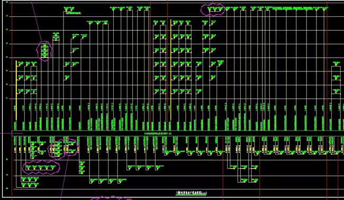Screen dimensions: 344x200
Task: Click the bottom row of four panel symbols
Action: coord(108,181)
